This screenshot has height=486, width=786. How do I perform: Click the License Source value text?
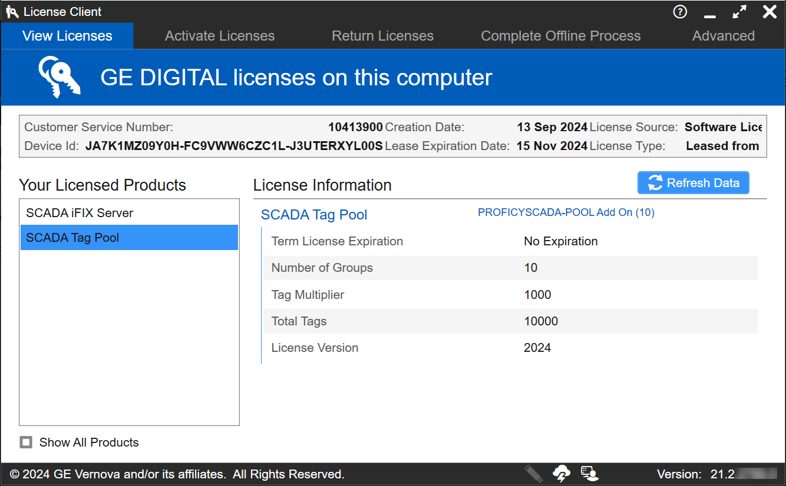(x=724, y=127)
